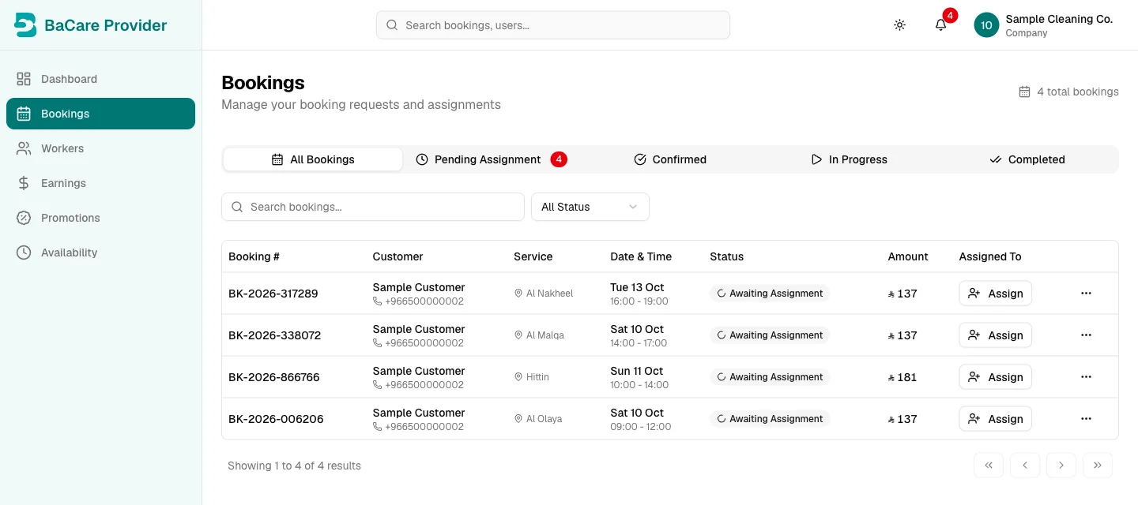Viewport: 1138px width, 505px height.
Task: Open Workers page in sidebar
Action: tap(100, 148)
